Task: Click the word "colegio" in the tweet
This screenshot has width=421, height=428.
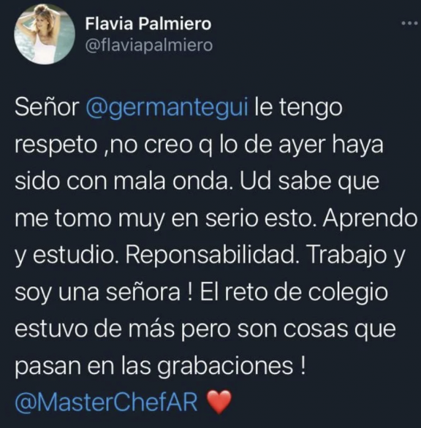Action: pos(348,293)
